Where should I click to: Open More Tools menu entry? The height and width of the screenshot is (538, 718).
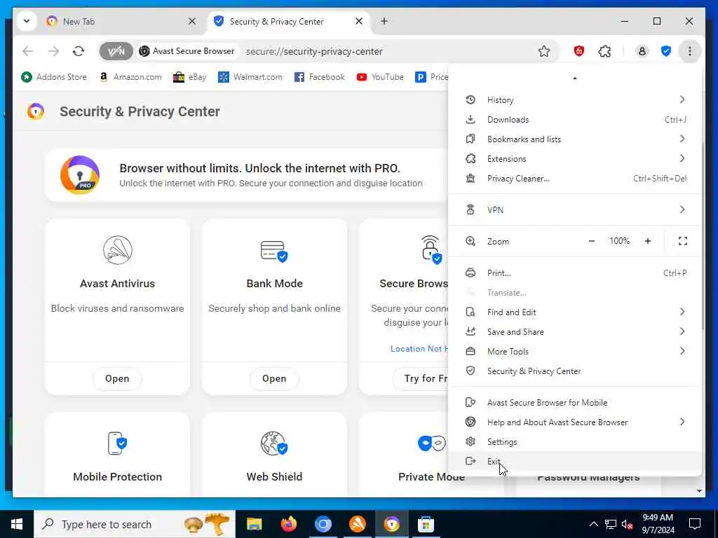(575, 352)
